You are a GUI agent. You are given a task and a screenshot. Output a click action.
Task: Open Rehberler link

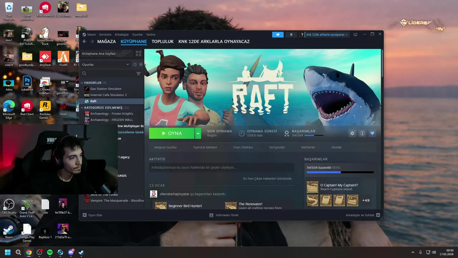click(x=308, y=147)
